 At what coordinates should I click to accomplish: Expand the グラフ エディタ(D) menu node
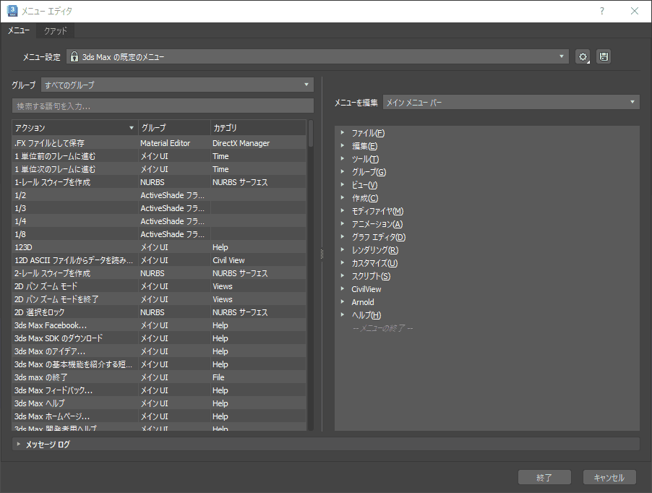click(343, 236)
